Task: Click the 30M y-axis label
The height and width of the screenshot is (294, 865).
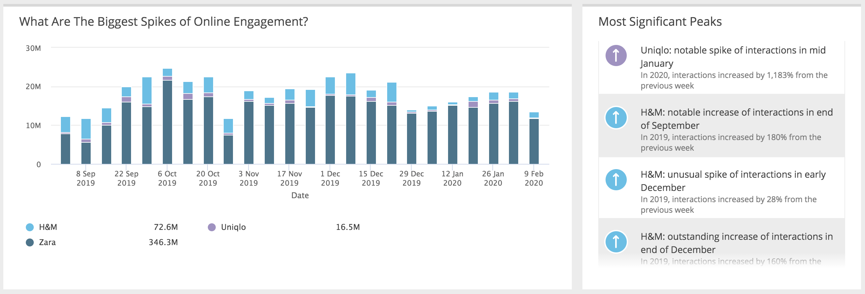Action: (x=33, y=48)
